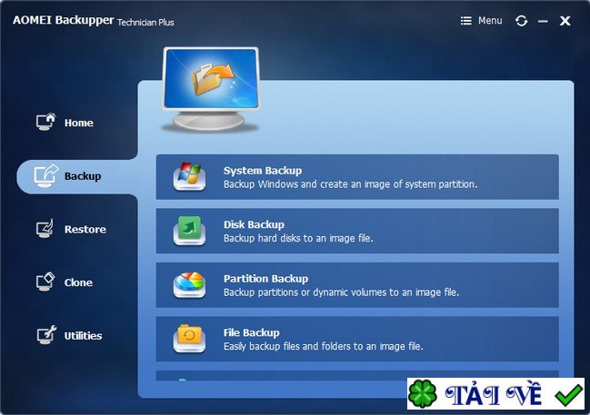Select the Backup tab label
590x415 pixels.
(x=83, y=176)
